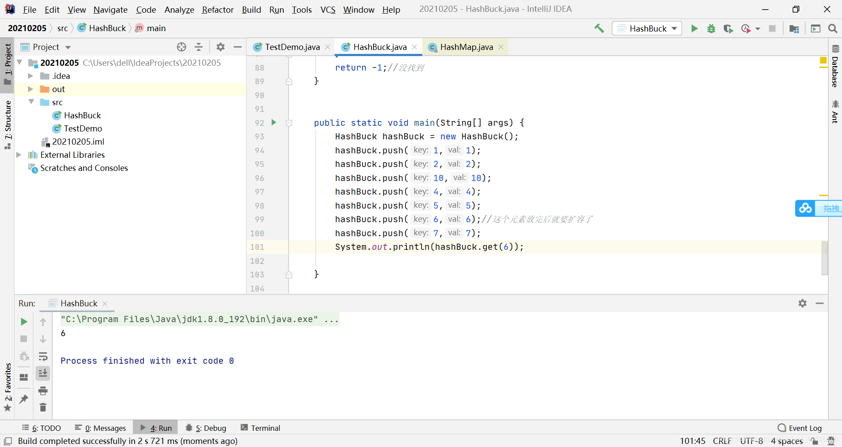
Task: Toggle the Ant tool window
Action: tap(835, 111)
